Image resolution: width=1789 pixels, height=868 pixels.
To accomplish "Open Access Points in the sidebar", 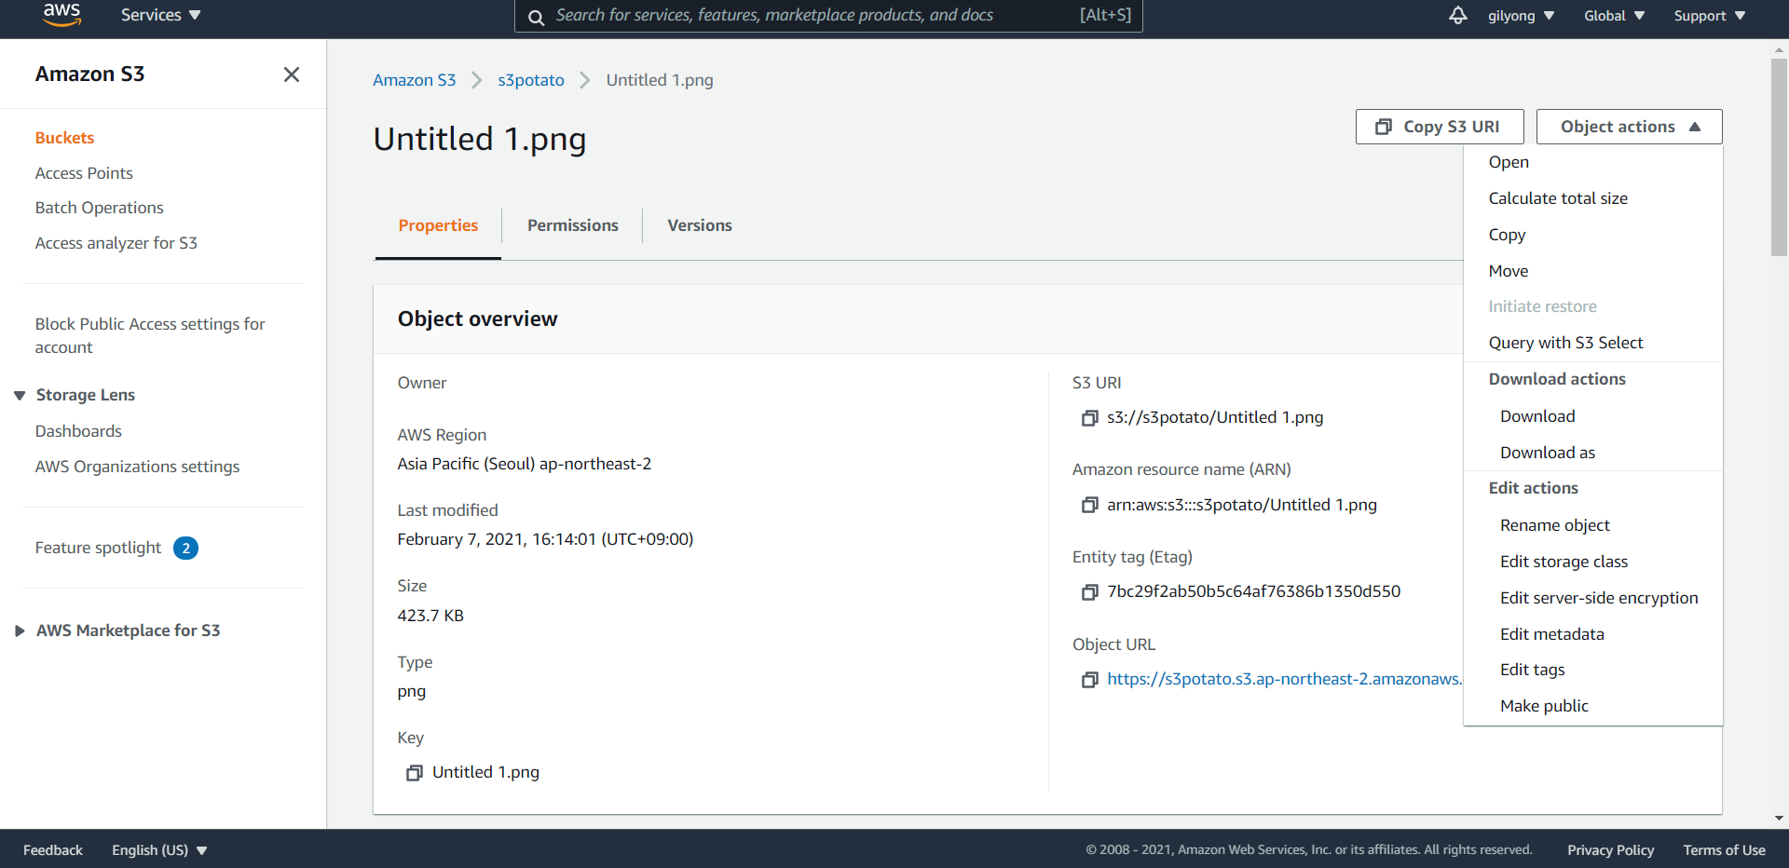I will click(84, 173).
